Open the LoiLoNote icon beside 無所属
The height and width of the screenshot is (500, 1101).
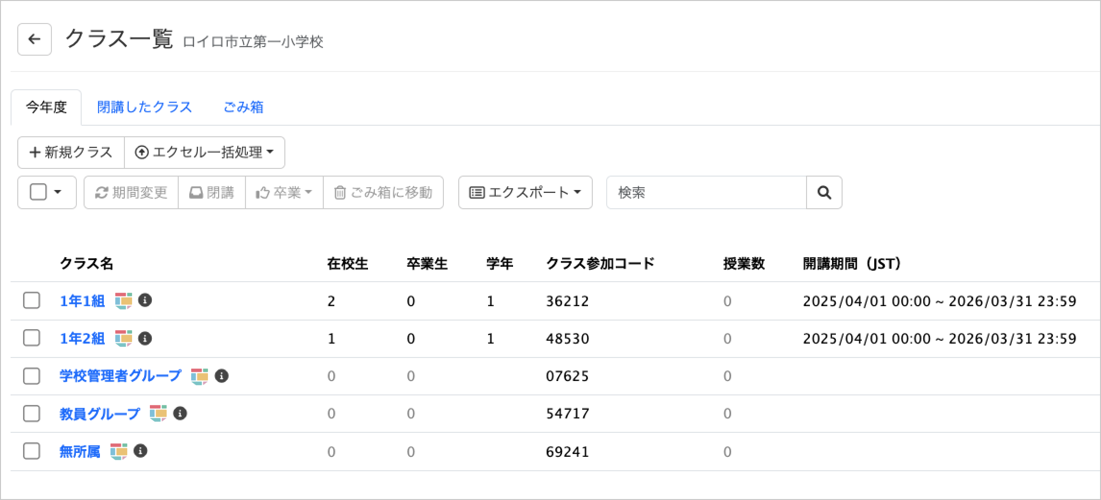(119, 451)
